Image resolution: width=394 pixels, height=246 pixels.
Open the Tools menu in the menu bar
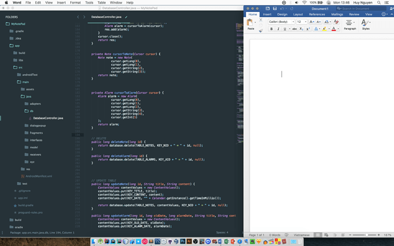point(89,2)
